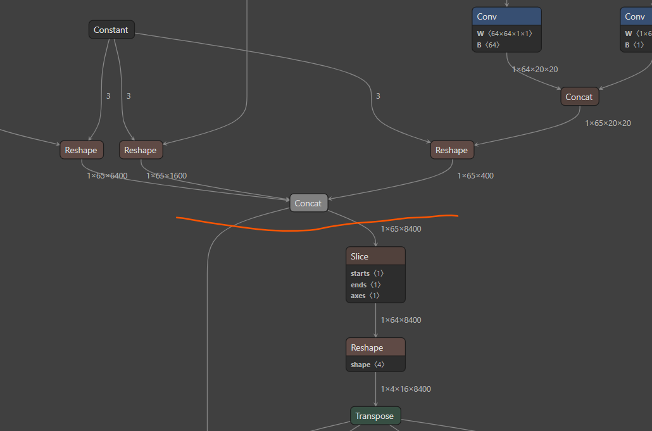Select the Constant node

click(111, 30)
